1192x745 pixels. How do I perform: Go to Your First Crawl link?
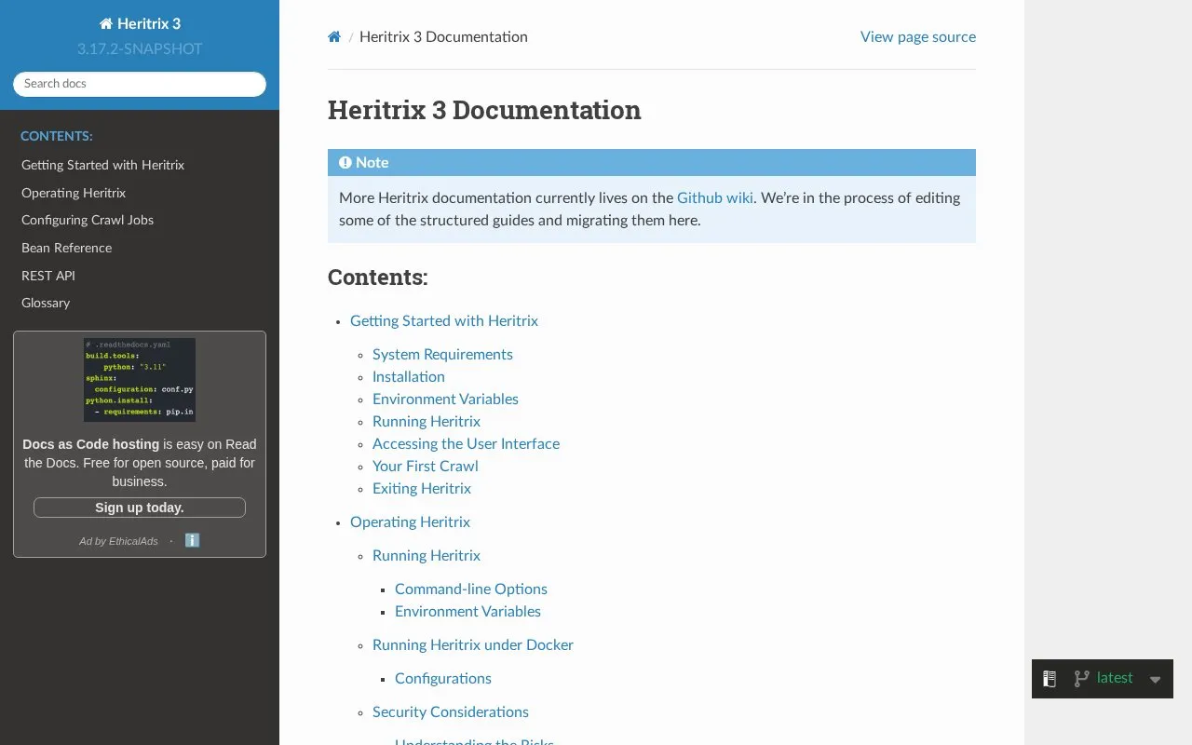point(426,466)
